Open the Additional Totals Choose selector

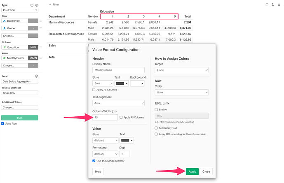[20, 107]
